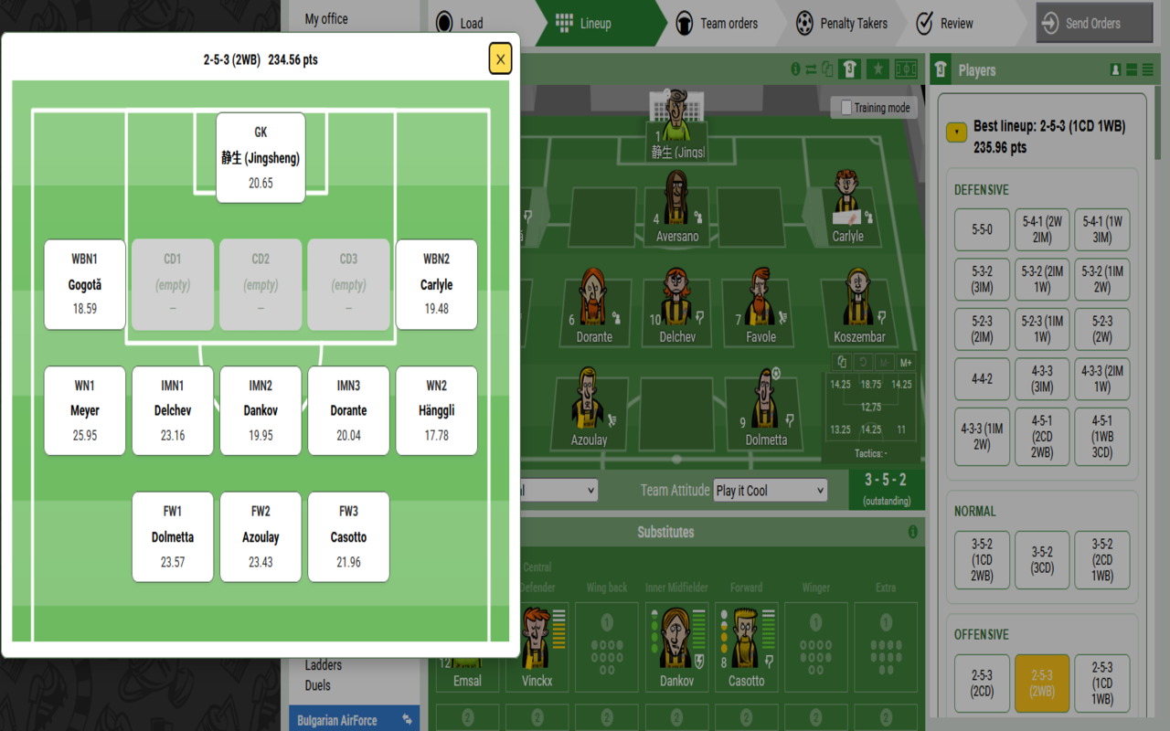Click the empty Wing back substitute slot 1

tap(607, 645)
